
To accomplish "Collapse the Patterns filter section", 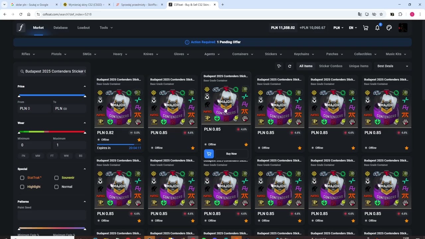I will (x=85, y=201).
